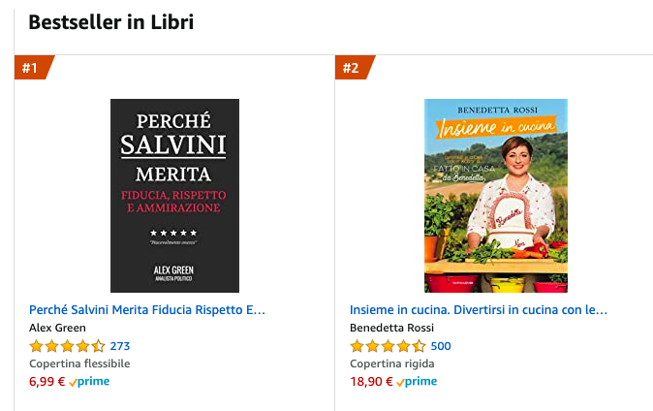Click the 18,90 € price
The image size is (653, 411).
click(370, 381)
